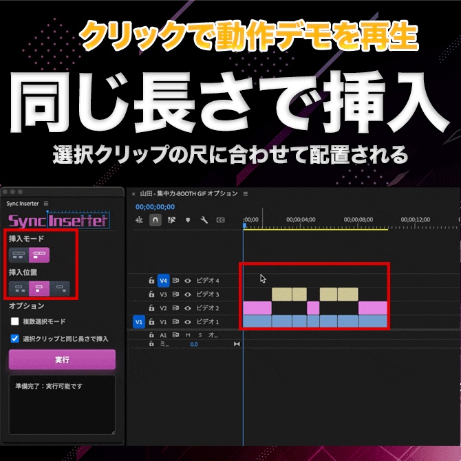Click the mix track 0.0 volume value

(x=194, y=344)
